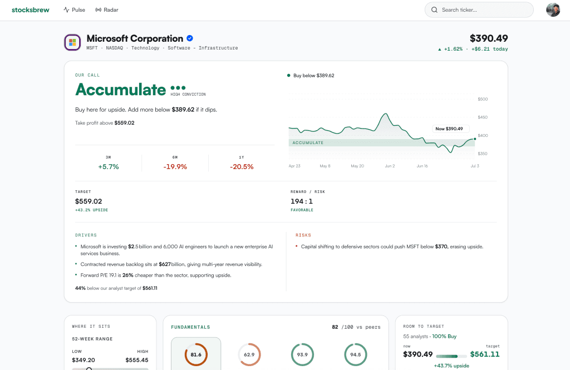Click the 82 /100 vs peers score
The height and width of the screenshot is (370, 570).
[x=356, y=327]
